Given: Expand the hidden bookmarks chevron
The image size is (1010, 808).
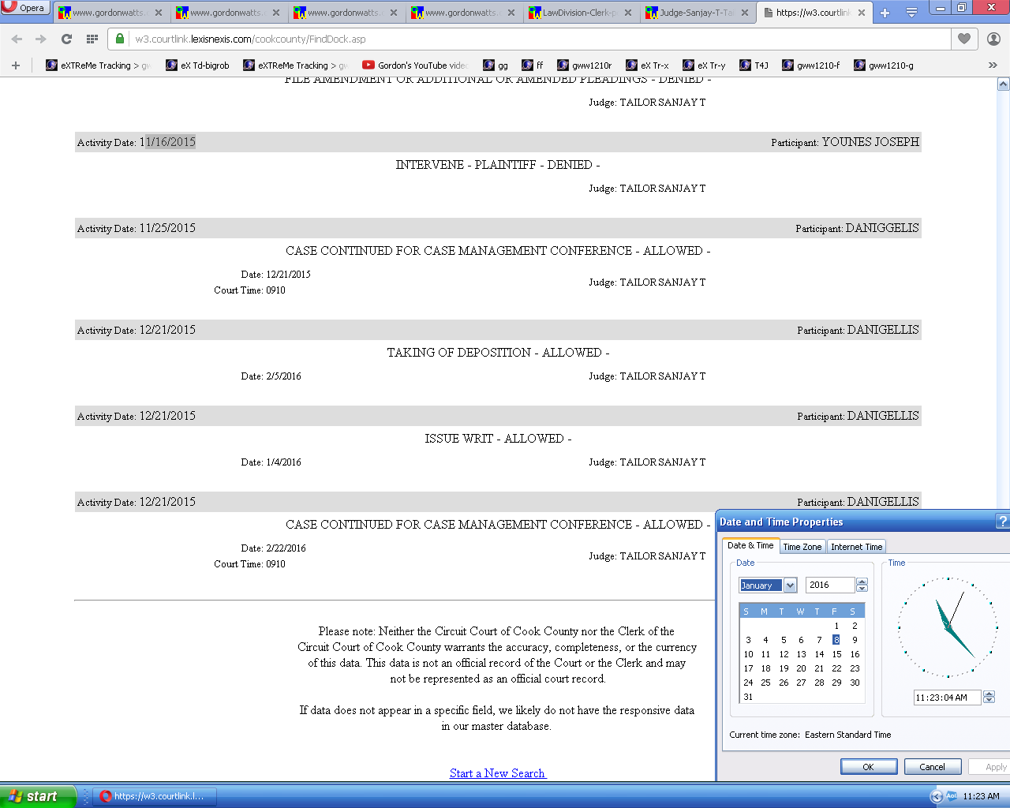Looking at the screenshot, I should [993, 65].
